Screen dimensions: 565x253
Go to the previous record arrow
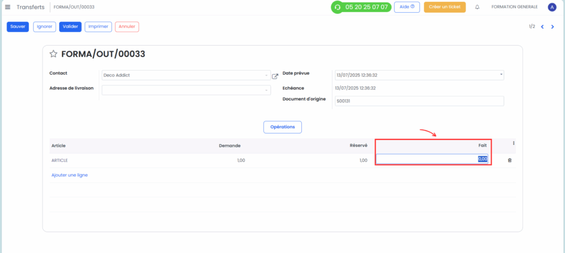542,26
